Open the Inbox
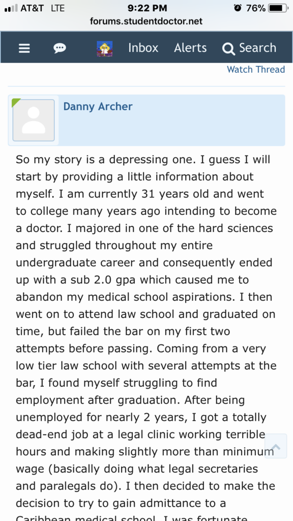Image resolution: width=293 pixels, height=521 pixels. (x=143, y=48)
